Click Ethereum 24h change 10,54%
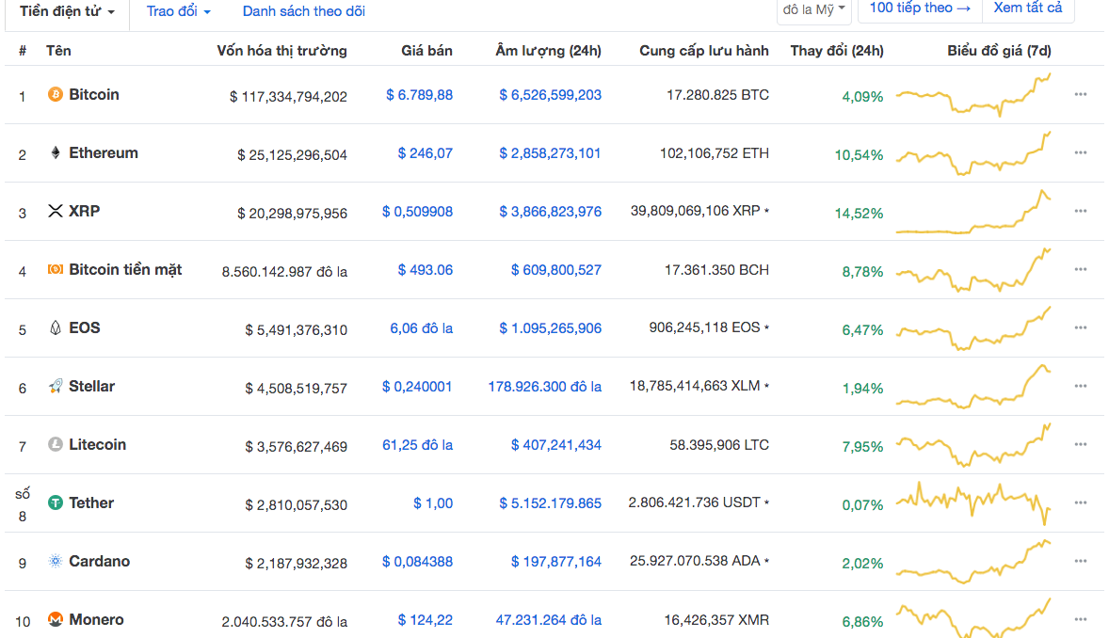The width and height of the screenshot is (1109, 638). 859,155
